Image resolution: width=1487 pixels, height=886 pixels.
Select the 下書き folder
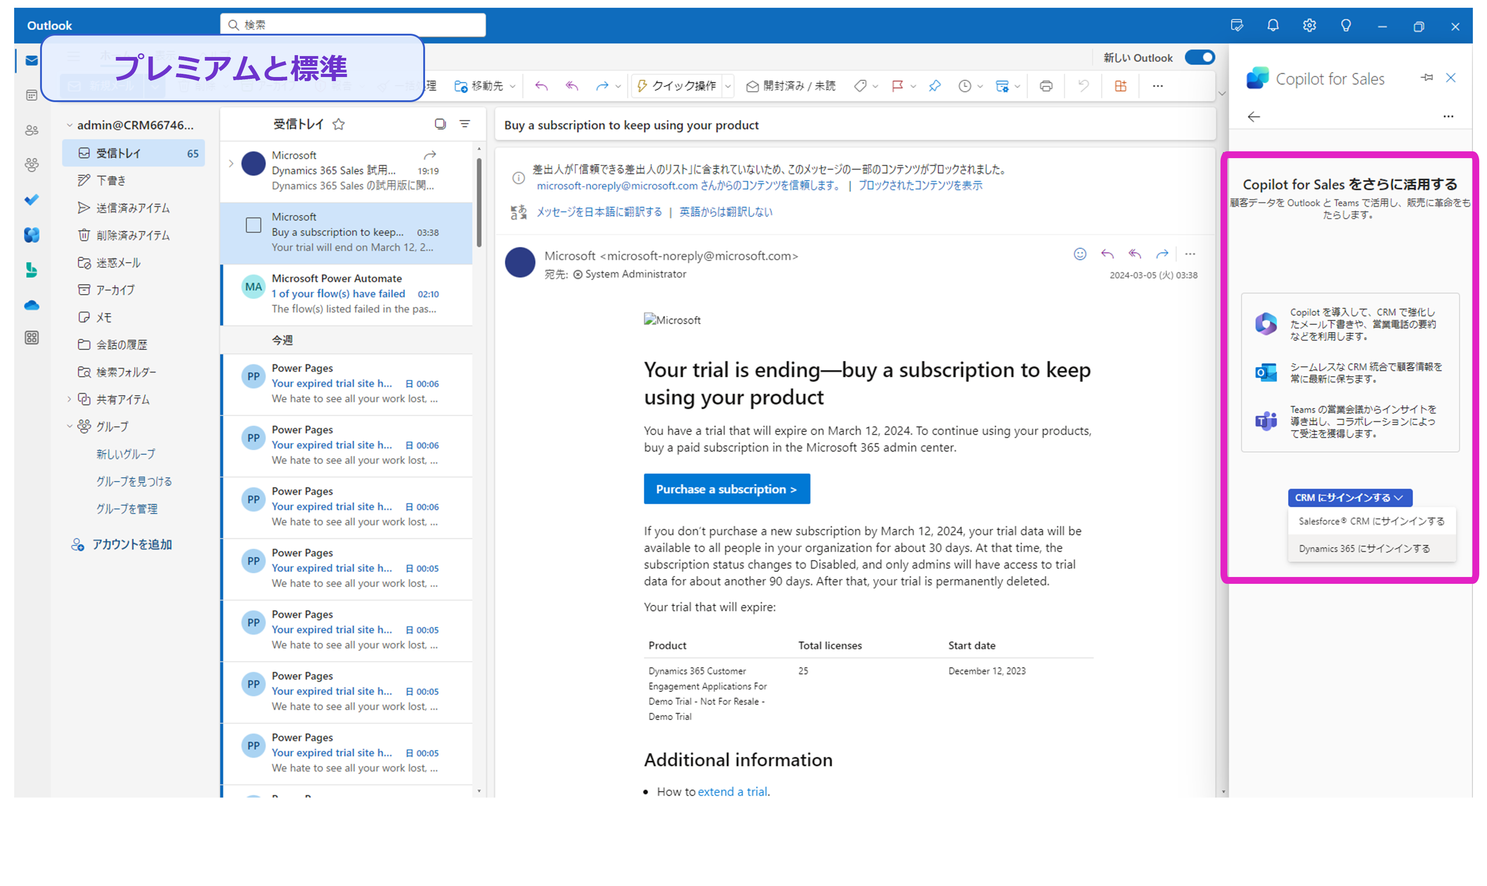tap(133, 180)
